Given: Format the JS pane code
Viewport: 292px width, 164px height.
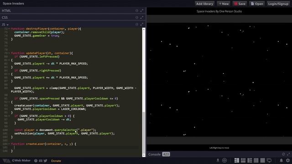Looking at the screenshot, I should coord(137,24).
